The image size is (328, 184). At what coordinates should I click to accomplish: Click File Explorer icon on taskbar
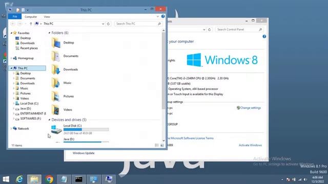pos(34,179)
